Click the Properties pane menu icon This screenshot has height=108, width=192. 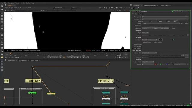coord(131,5)
